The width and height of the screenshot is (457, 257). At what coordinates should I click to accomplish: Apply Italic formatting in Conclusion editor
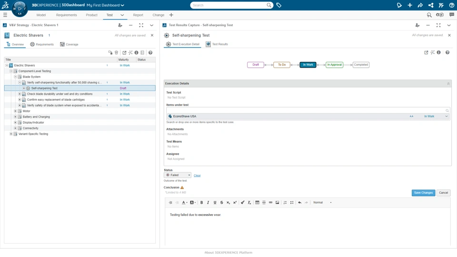(208, 203)
